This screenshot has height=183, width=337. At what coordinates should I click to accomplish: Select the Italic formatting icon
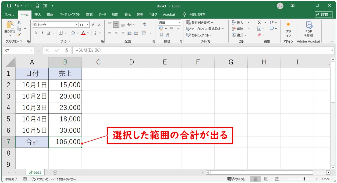click(x=42, y=33)
